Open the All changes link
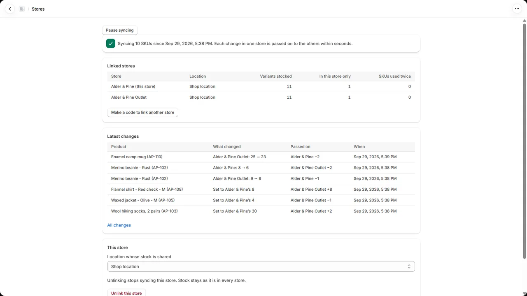Viewport: 527px width, 296px height. point(119,225)
